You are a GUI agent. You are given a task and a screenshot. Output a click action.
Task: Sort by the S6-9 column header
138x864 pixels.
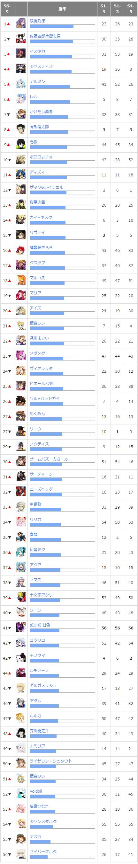[x=7, y=9]
